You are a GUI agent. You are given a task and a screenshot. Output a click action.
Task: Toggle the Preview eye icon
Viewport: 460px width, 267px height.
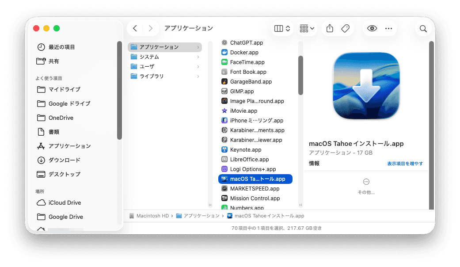pyautogui.click(x=372, y=28)
